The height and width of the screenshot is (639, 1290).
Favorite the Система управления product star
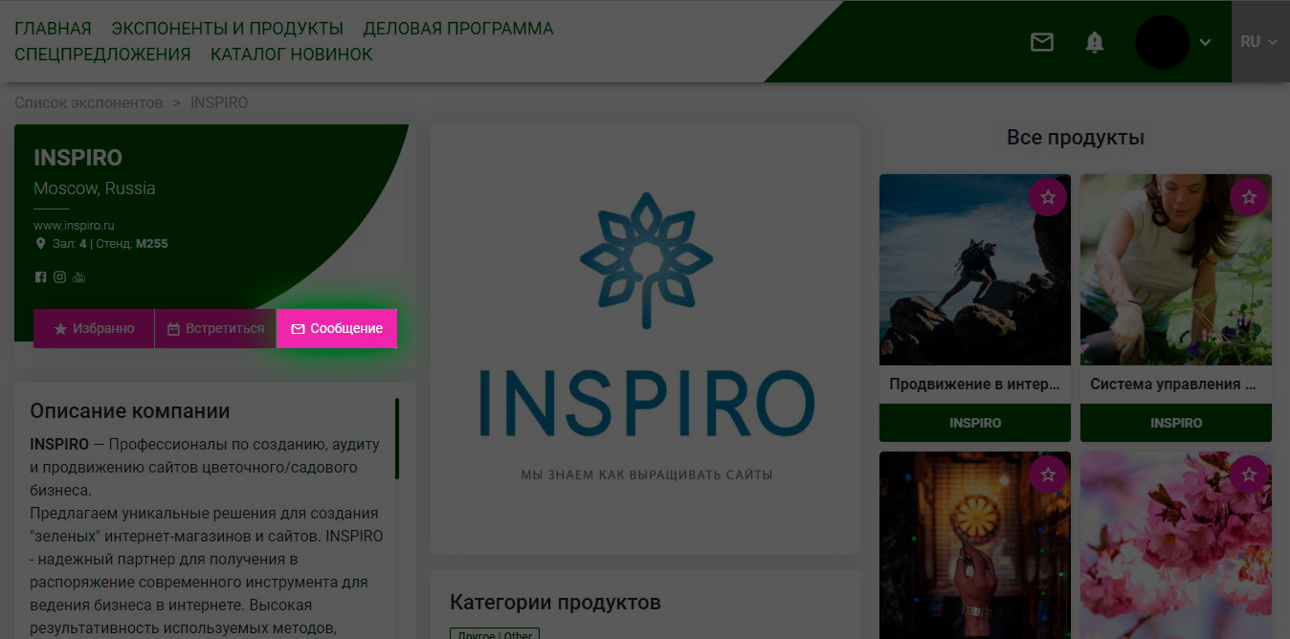pos(1249,197)
